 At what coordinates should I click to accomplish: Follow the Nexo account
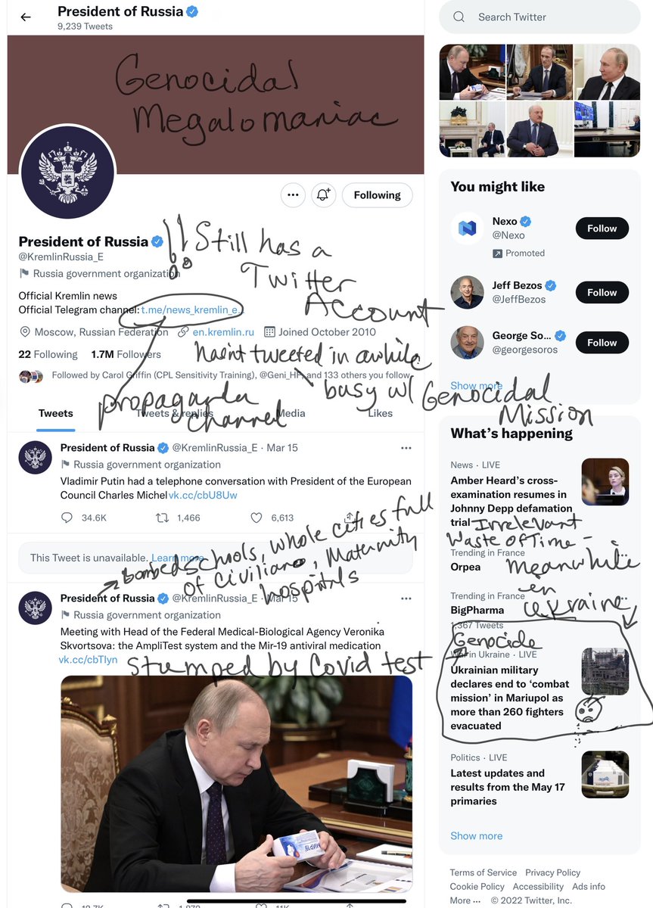pyautogui.click(x=602, y=229)
